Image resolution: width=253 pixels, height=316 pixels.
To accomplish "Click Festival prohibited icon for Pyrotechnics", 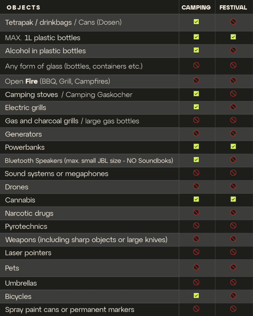I will tap(233, 225).
